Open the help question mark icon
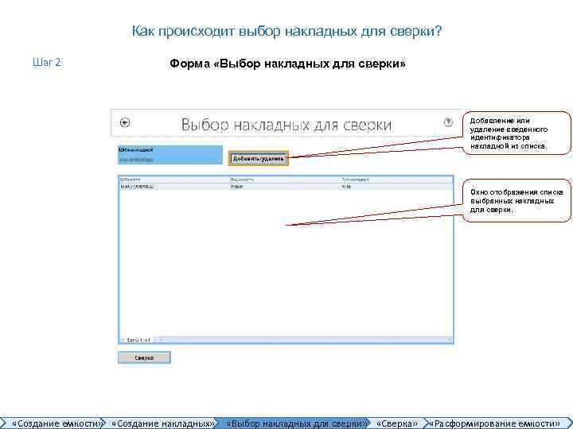573x429 pixels. [448, 122]
